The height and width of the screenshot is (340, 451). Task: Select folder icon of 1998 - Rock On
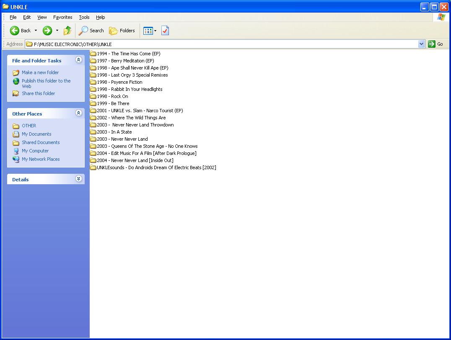point(93,96)
